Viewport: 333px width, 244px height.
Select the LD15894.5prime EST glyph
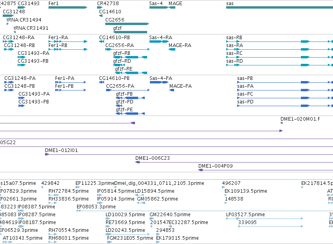[x=140, y=195]
